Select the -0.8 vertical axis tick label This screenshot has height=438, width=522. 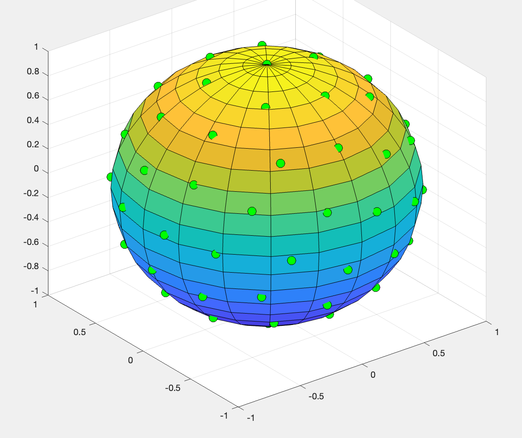pos(31,266)
